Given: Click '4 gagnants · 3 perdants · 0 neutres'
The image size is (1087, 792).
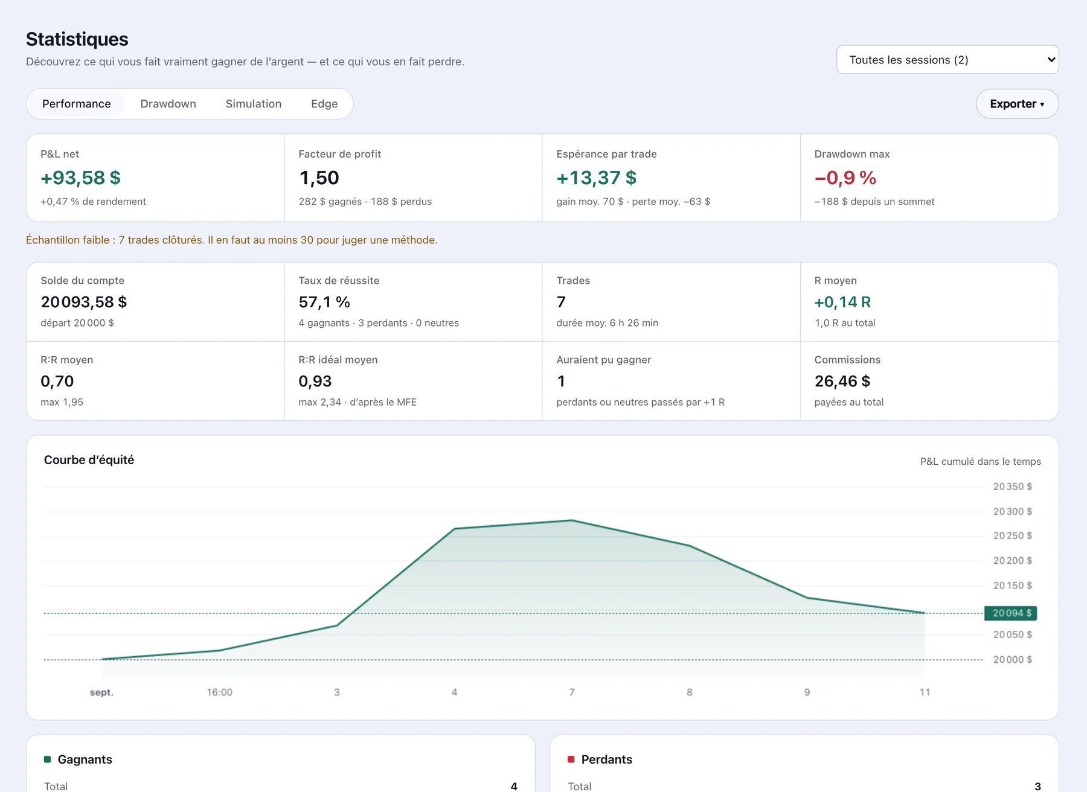Looking at the screenshot, I should pyautogui.click(x=379, y=323).
